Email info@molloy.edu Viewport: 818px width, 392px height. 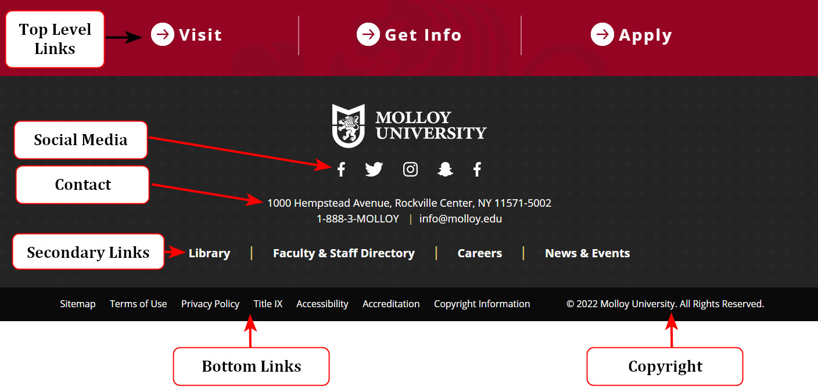coord(461,219)
